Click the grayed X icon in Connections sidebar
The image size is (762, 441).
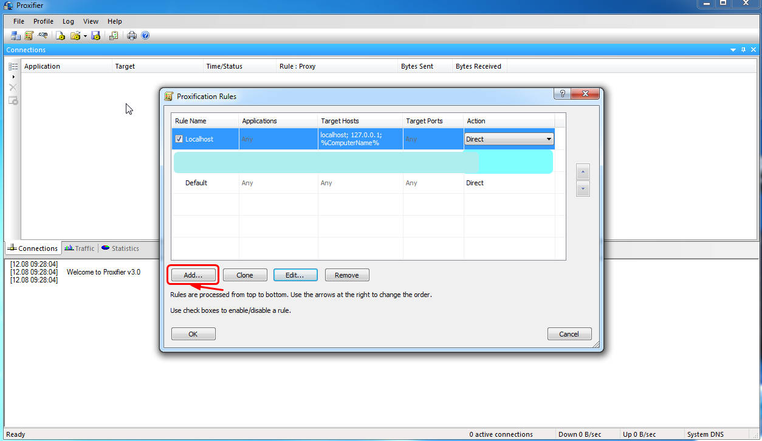click(13, 87)
